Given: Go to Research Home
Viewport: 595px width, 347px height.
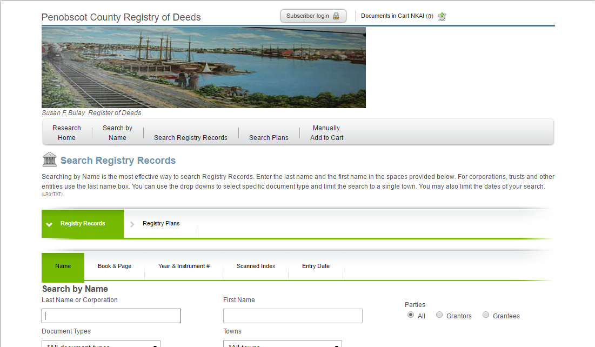Looking at the screenshot, I should point(66,132).
